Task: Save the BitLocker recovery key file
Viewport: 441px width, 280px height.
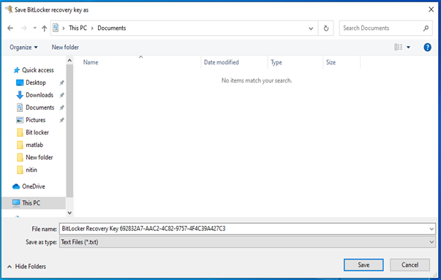Action: point(363,265)
